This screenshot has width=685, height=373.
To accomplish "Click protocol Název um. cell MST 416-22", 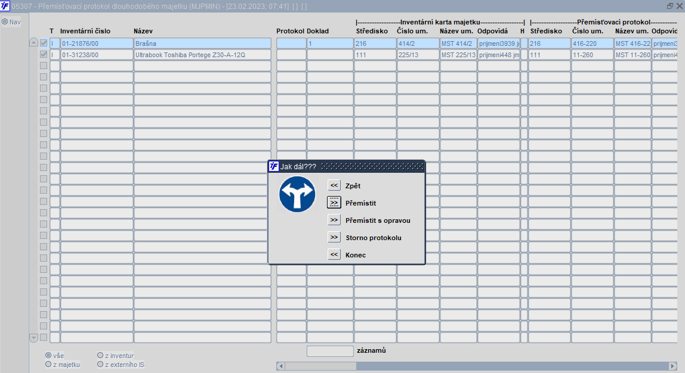I will (632, 43).
